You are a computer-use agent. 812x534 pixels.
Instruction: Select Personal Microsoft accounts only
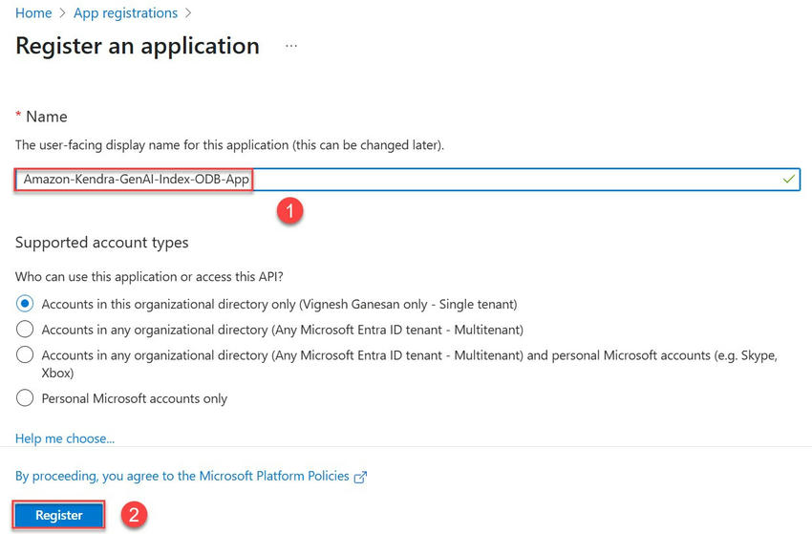tap(25, 398)
